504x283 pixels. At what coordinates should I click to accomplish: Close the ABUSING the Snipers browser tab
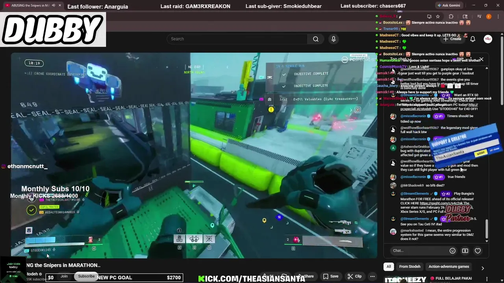click(x=59, y=6)
